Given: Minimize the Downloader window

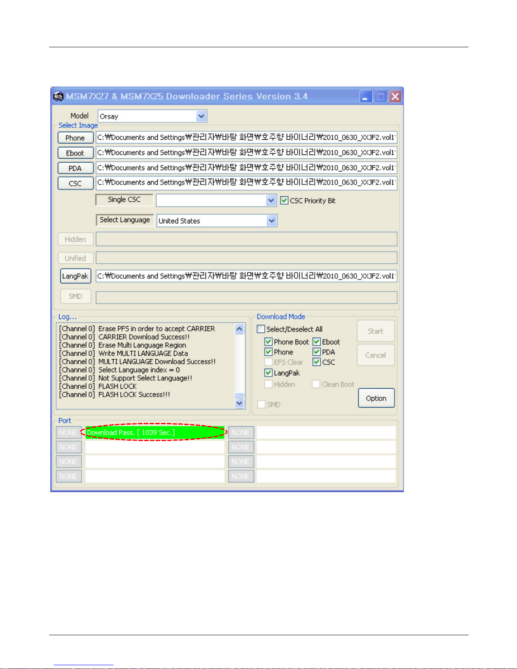Looking at the screenshot, I should click(366, 97).
